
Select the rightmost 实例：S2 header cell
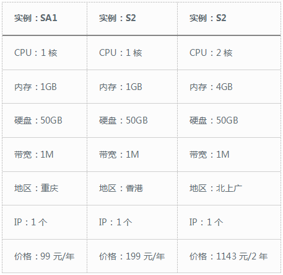click(229, 19)
